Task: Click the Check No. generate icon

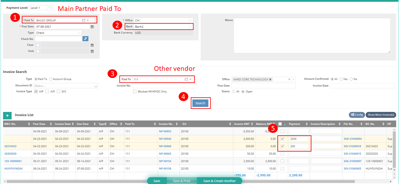Action: click(x=85, y=39)
